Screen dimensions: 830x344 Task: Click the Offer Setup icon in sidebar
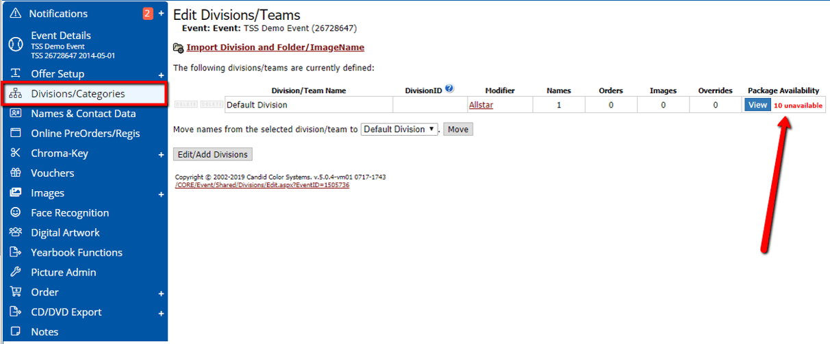(x=16, y=74)
